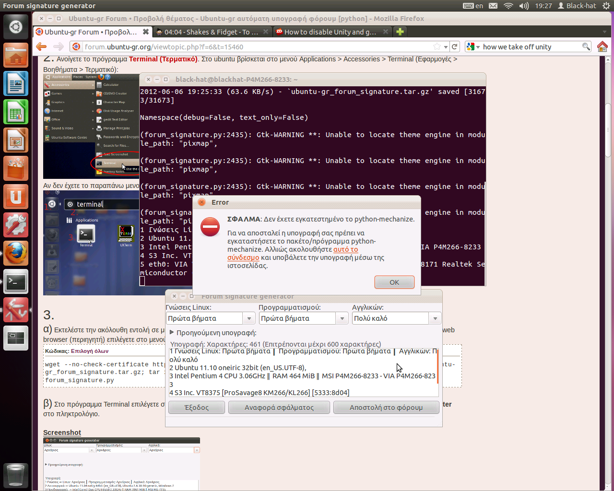The height and width of the screenshot is (491, 614).
Task: Open Προγραμματισμού level dropdown
Action: 342,318
